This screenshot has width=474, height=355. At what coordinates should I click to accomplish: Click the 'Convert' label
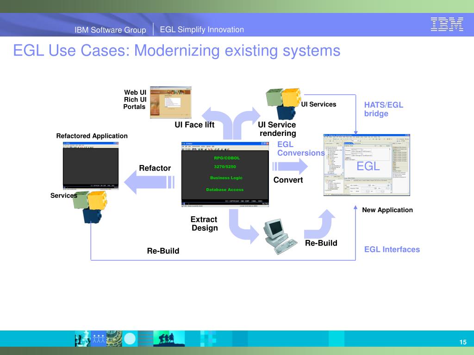[x=288, y=180]
